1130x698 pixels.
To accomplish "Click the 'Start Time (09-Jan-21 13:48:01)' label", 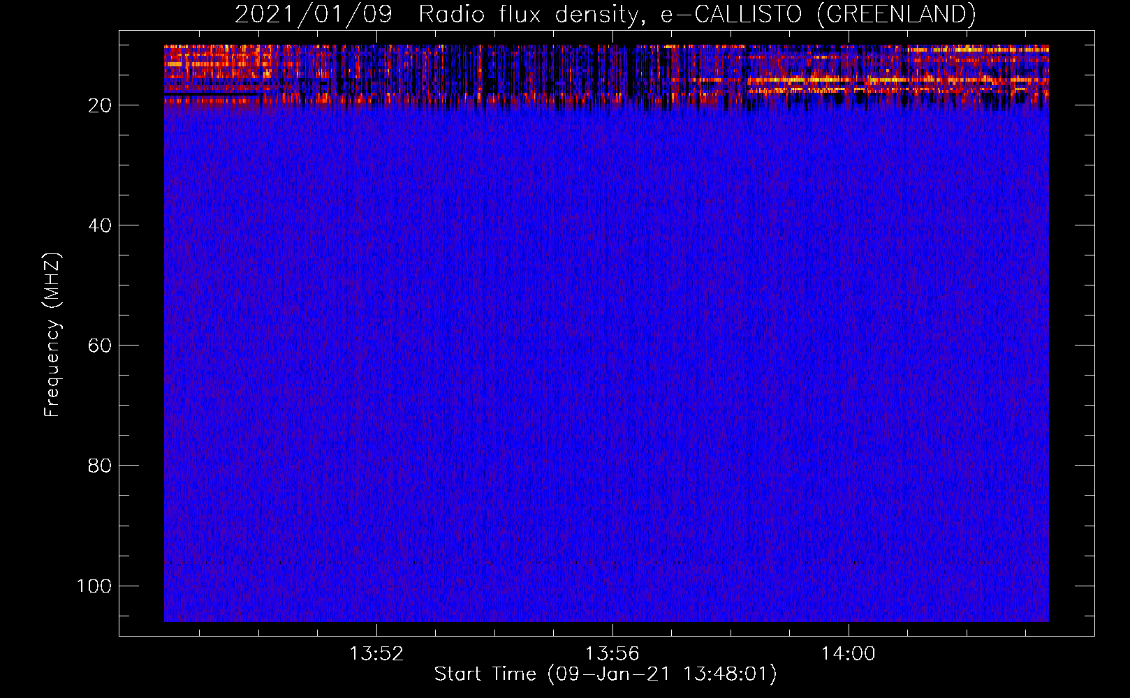I will click(606, 674).
